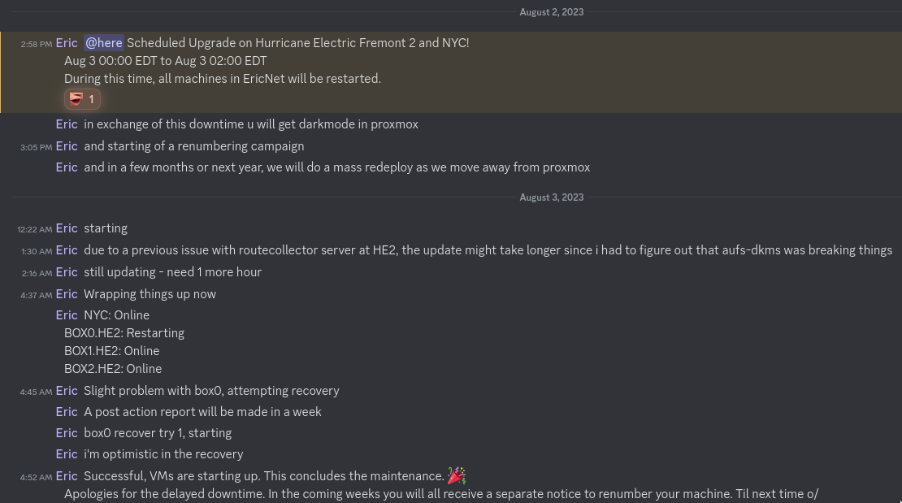Select the message 'box0 recover try 1, starting'
Viewport: 902px width, 503px height.
coord(158,432)
